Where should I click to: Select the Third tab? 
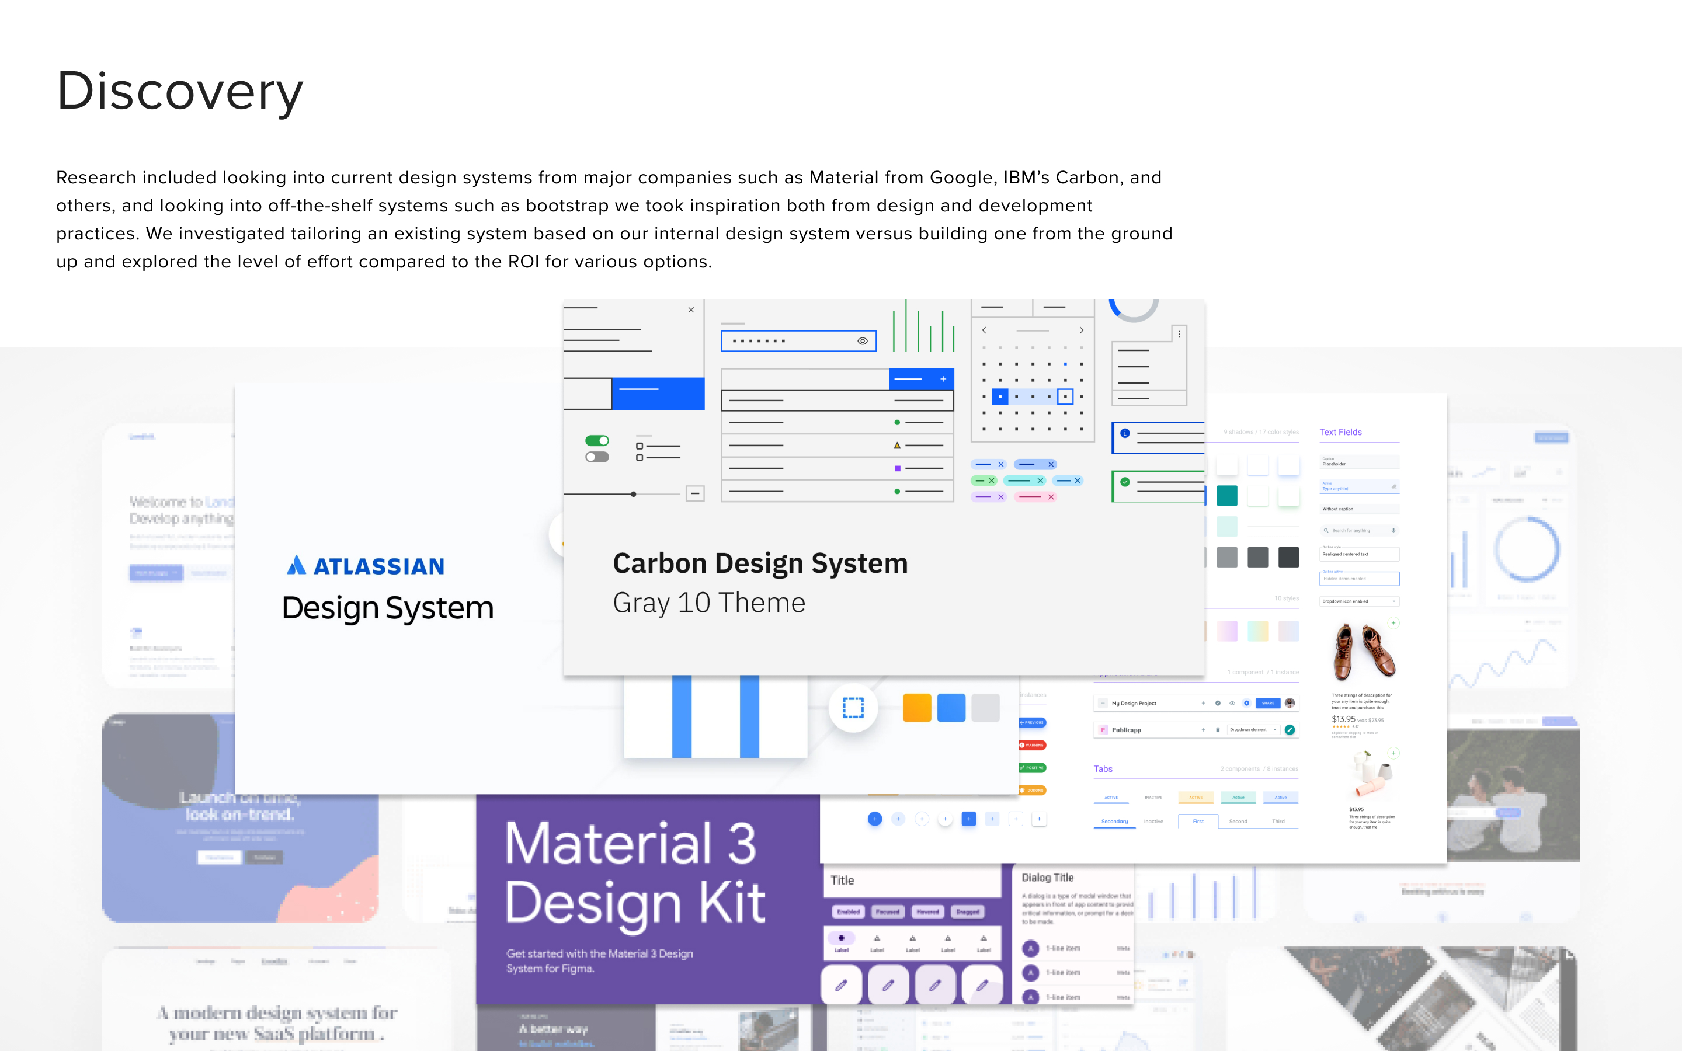1278,821
